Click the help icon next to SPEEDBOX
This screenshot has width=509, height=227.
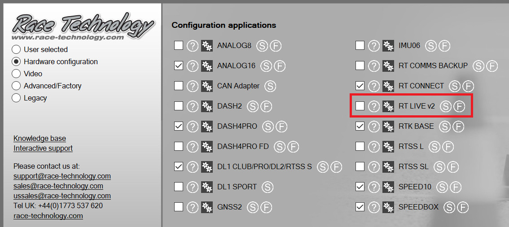pos(374,207)
